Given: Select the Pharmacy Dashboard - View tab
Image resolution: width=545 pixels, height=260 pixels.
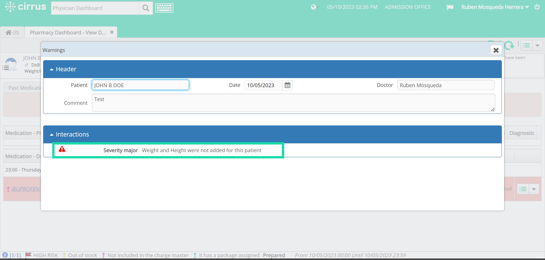Looking at the screenshot, I should 67,32.
